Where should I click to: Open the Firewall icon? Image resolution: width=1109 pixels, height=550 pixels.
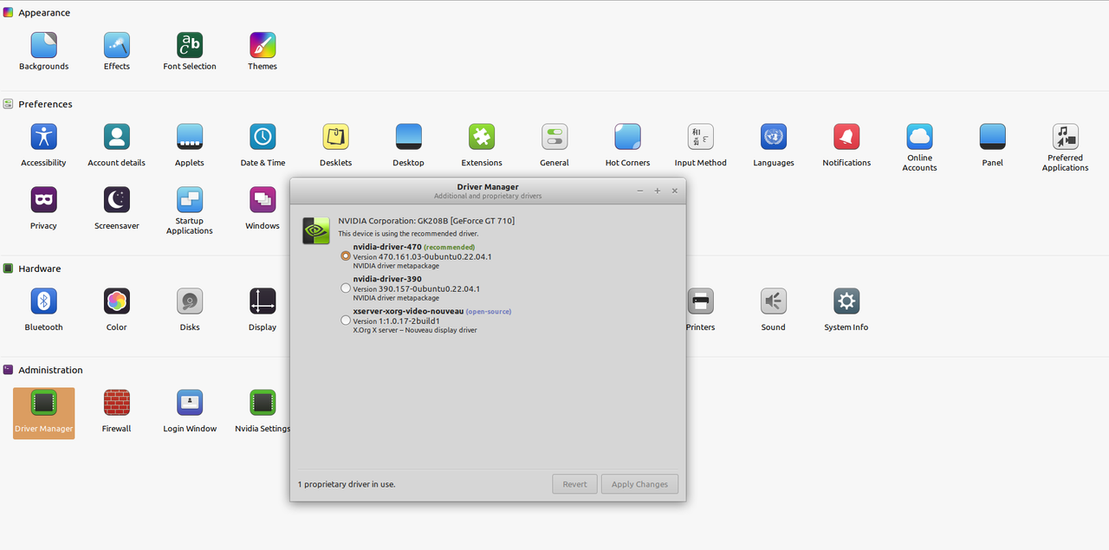click(x=116, y=403)
